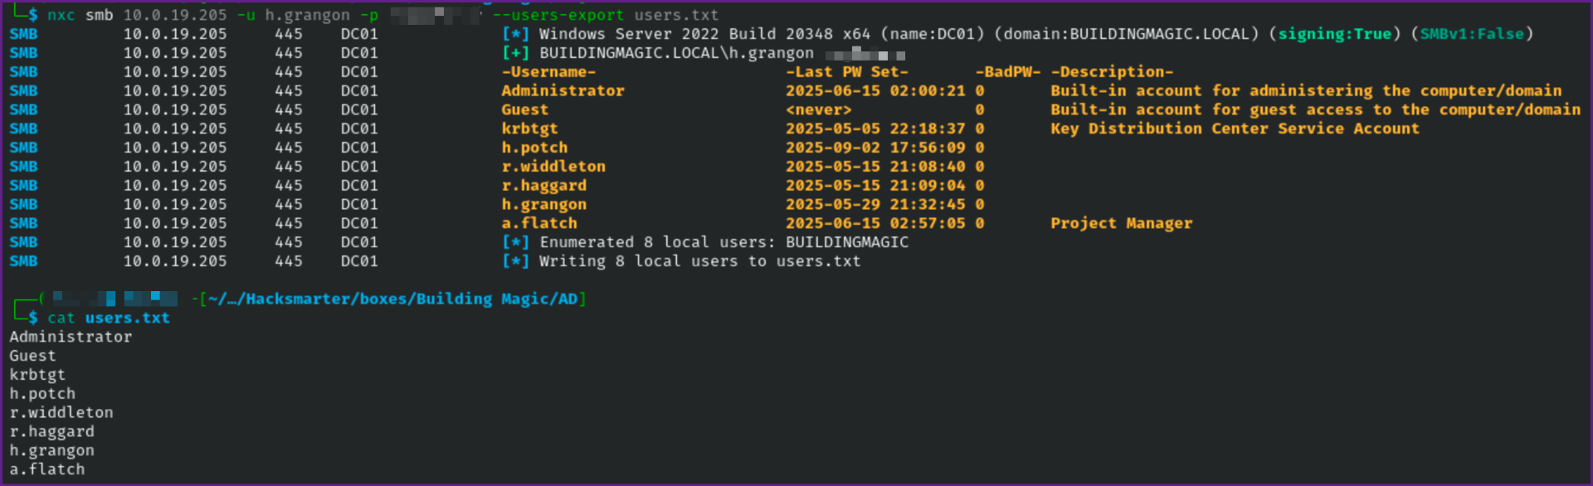The width and height of the screenshot is (1593, 486).
Task: Click 'a.flatch' in the cat output
Action: pyautogui.click(x=47, y=469)
